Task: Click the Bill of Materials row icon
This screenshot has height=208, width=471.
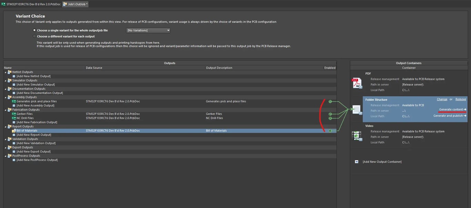Action: point(14,131)
